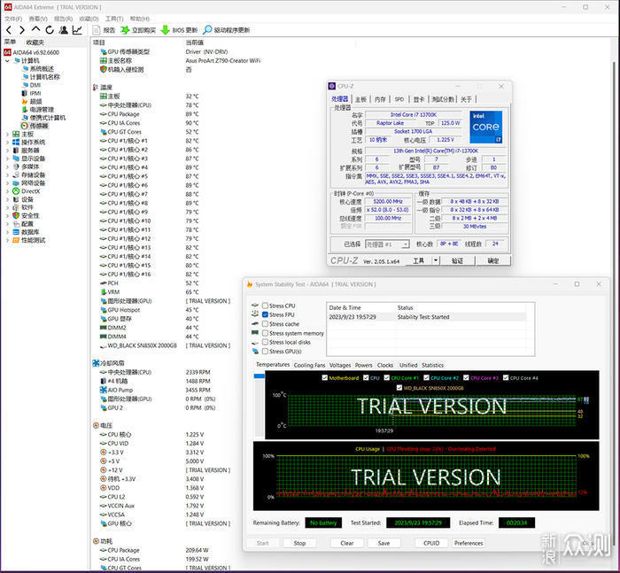Enable Stress local disks checkbox
Viewport: 620px width, 573px height.
point(265,342)
